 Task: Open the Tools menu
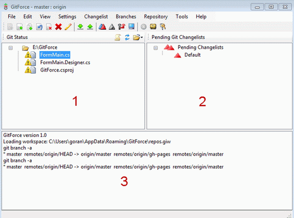(x=182, y=17)
